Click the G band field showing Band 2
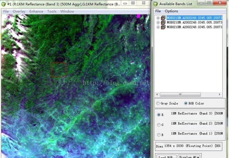This screenshot has width=229, height=158. [197, 124]
